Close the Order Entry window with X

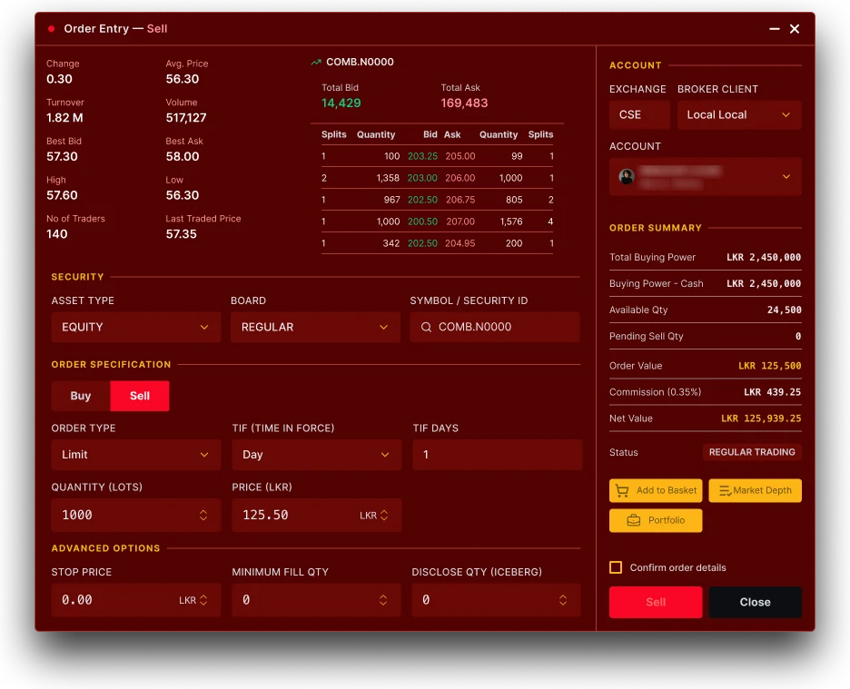coord(795,29)
